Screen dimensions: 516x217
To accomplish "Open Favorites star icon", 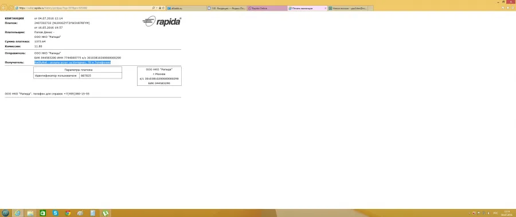I will (507, 7).
